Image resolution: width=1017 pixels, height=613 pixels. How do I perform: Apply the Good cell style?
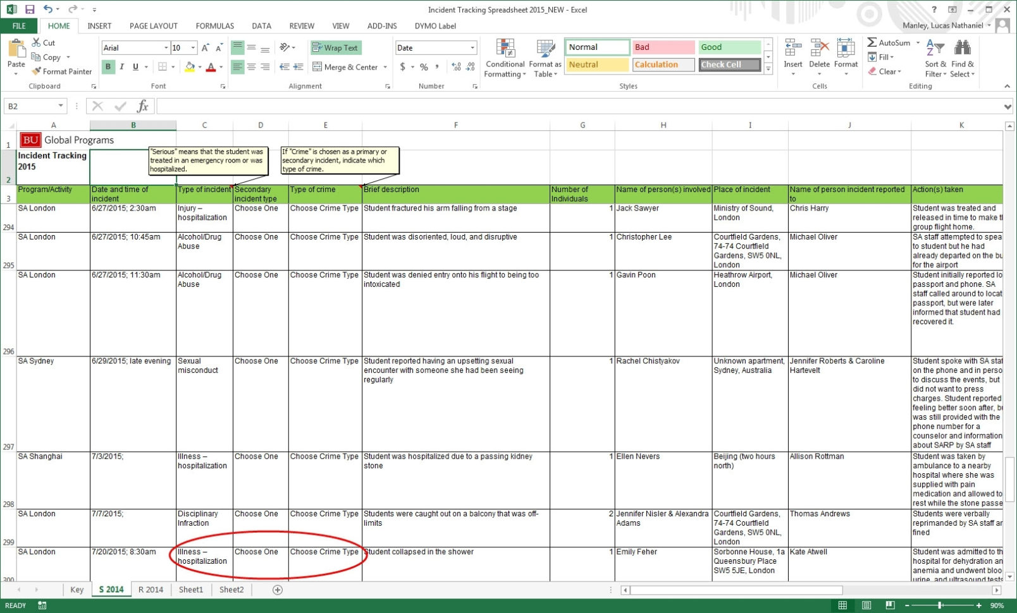[x=729, y=47]
